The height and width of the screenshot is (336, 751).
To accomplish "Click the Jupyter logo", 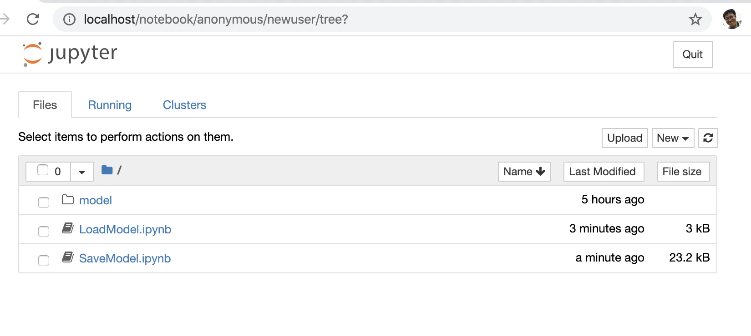I will (70, 54).
